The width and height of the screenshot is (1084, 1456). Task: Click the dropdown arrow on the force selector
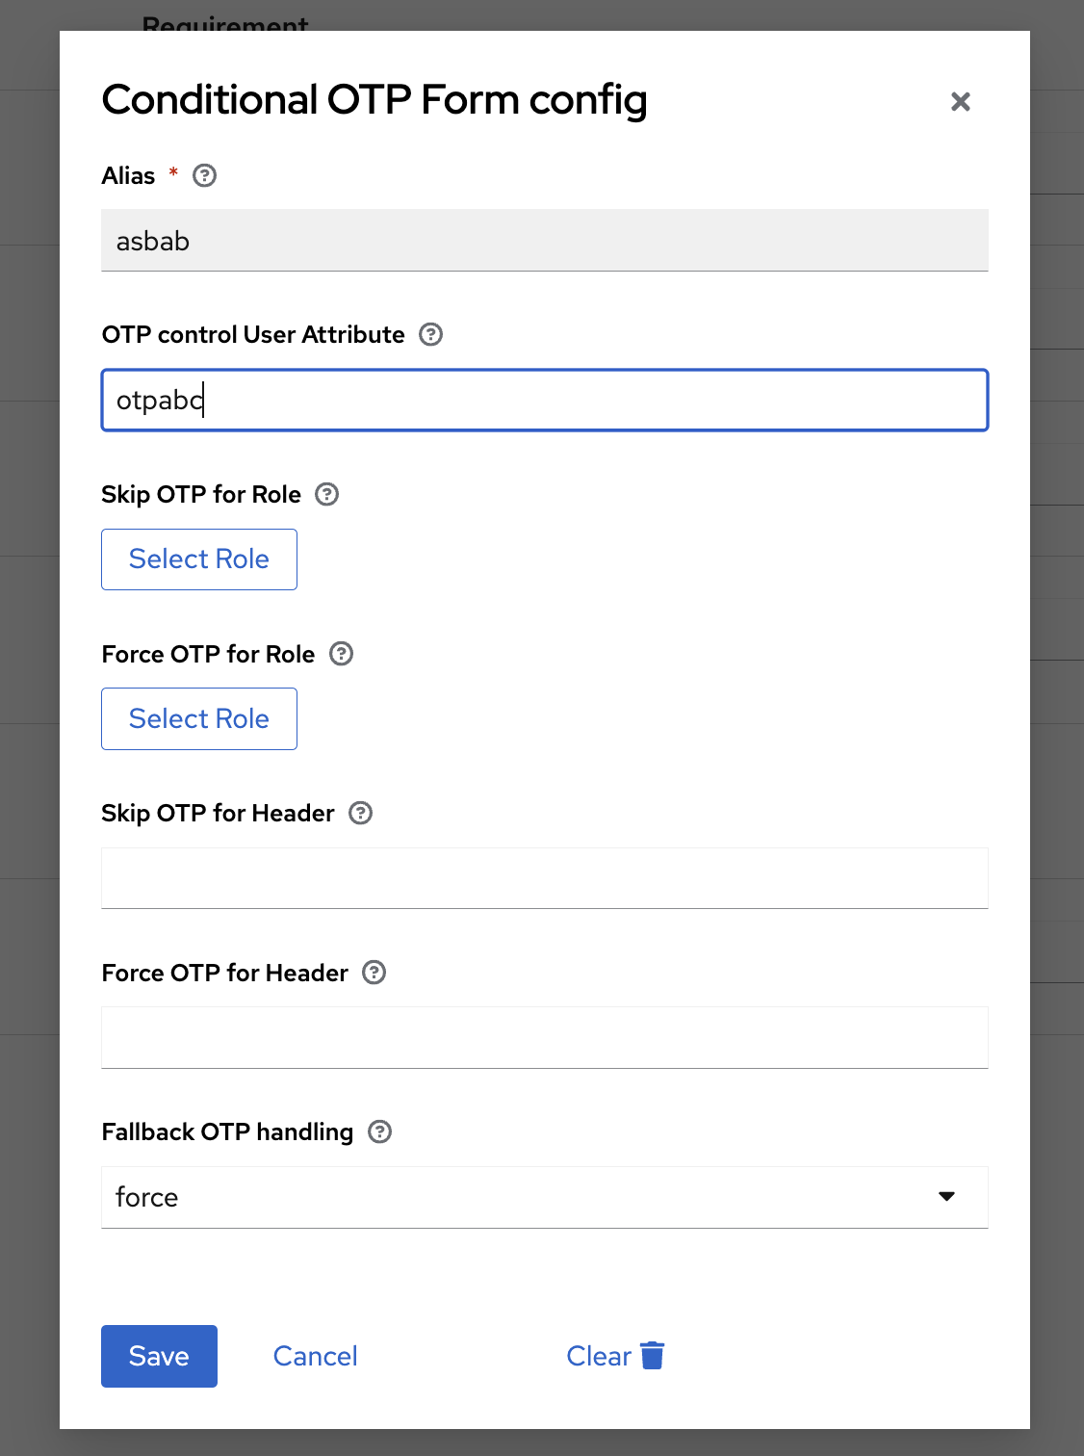click(948, 1196)
